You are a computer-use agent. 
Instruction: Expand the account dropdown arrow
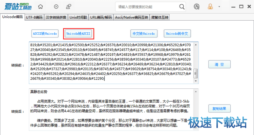[219, 7]
